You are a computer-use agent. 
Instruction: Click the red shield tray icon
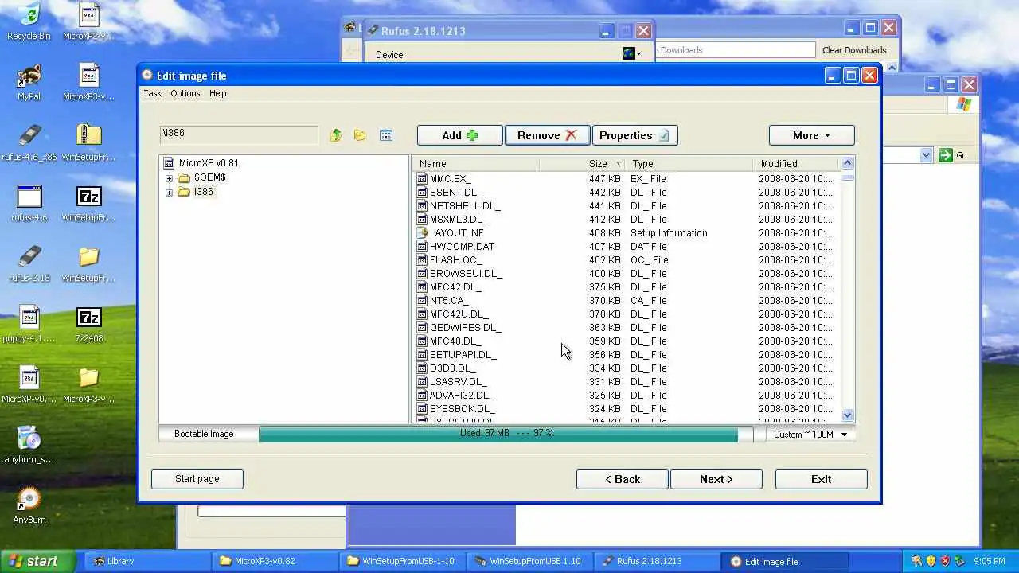(x=945, y=561)
